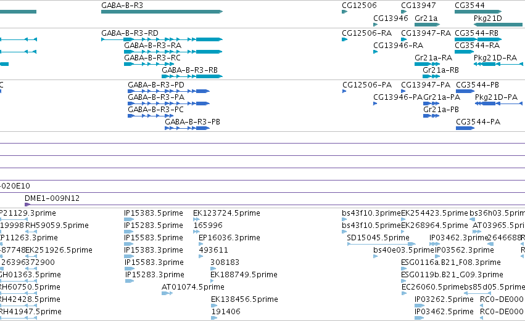Select the GABA-B-R3-RB transcript feature

[192, 76]
